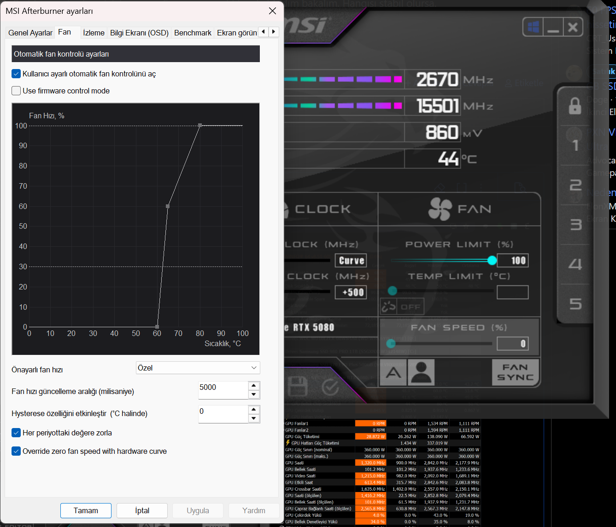Click the fan curve point at 80°C, 100%
Viewport: 616px width, 527px height.
[x=200, y=125]
